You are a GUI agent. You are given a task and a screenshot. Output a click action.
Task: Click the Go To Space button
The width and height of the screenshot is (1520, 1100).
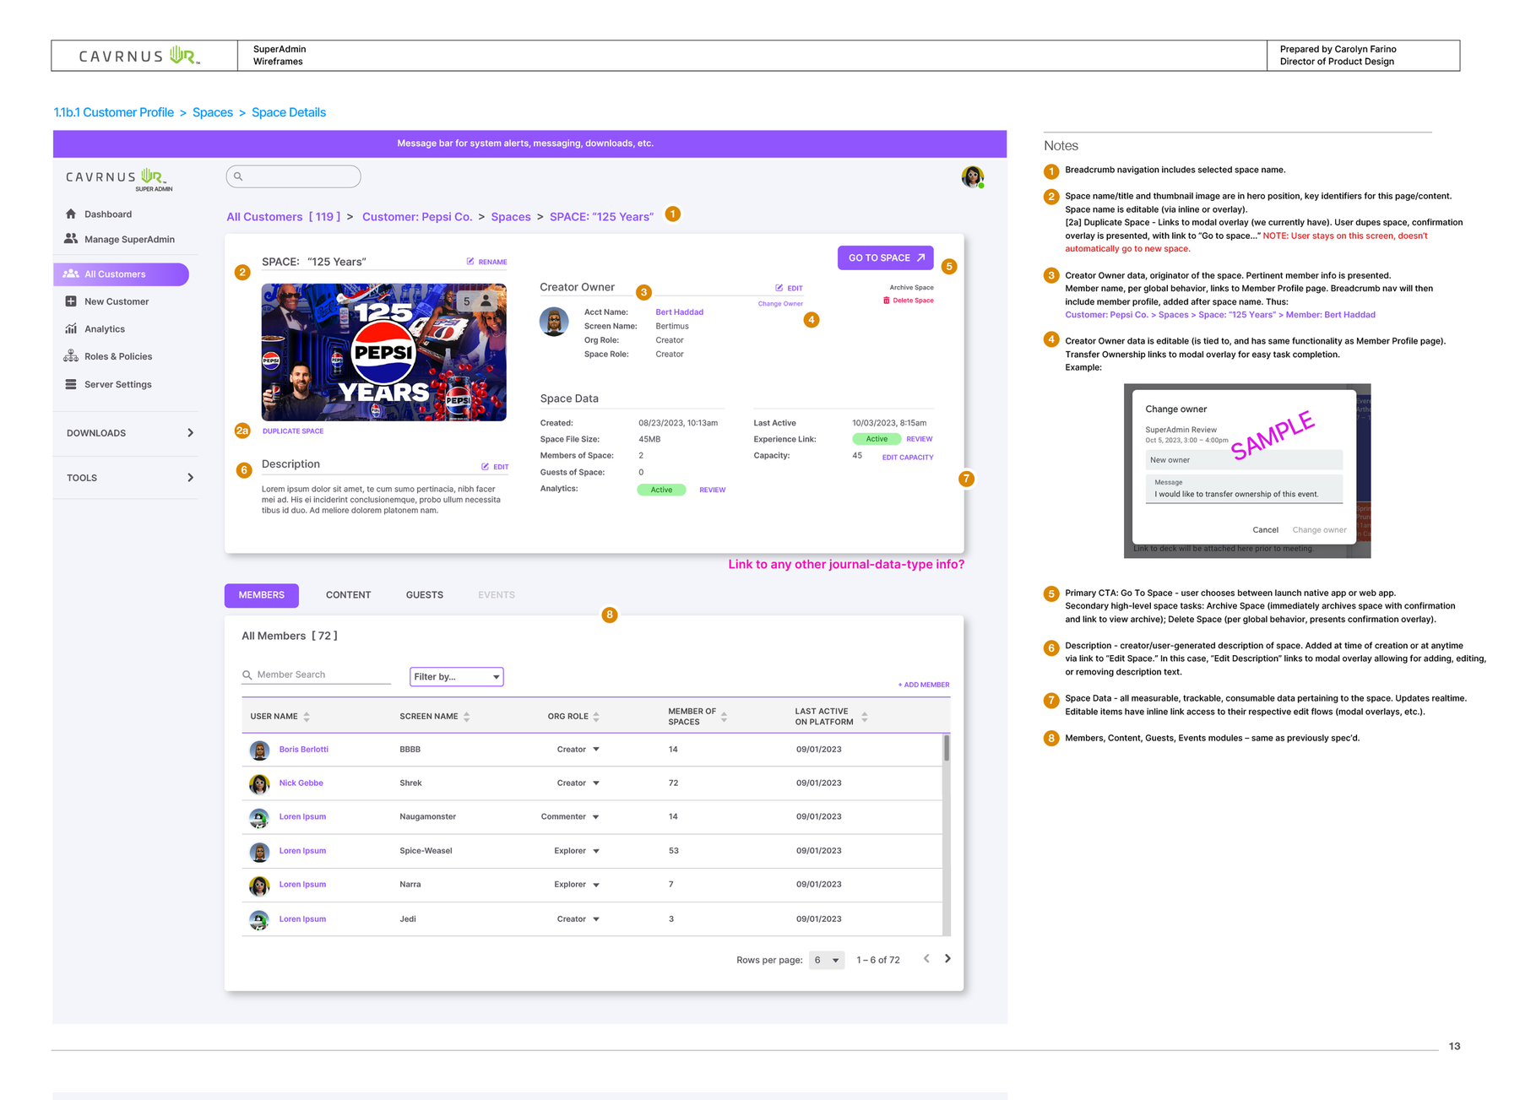(886, 257)
